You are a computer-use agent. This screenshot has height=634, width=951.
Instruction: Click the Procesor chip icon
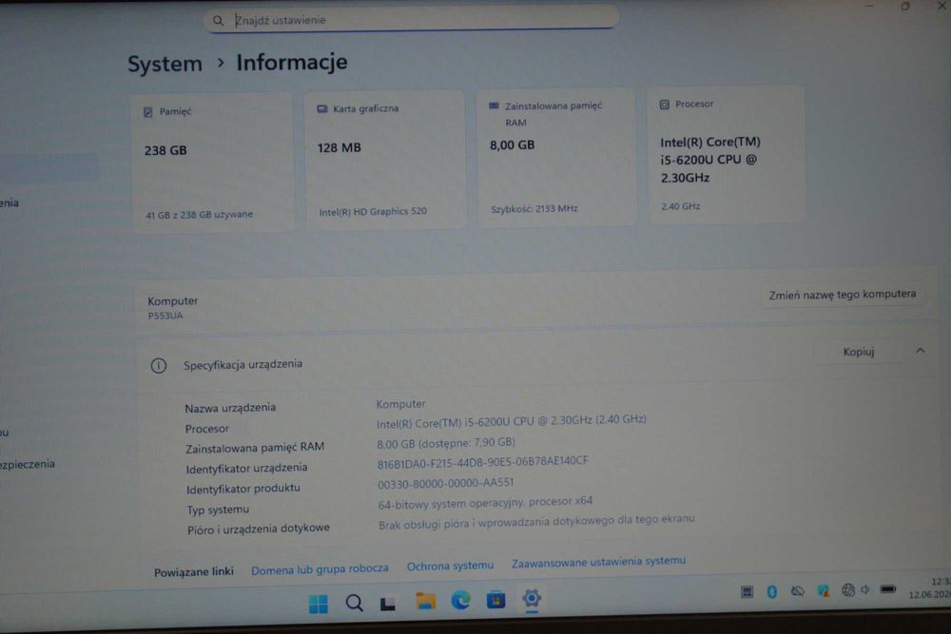point(664,105)
